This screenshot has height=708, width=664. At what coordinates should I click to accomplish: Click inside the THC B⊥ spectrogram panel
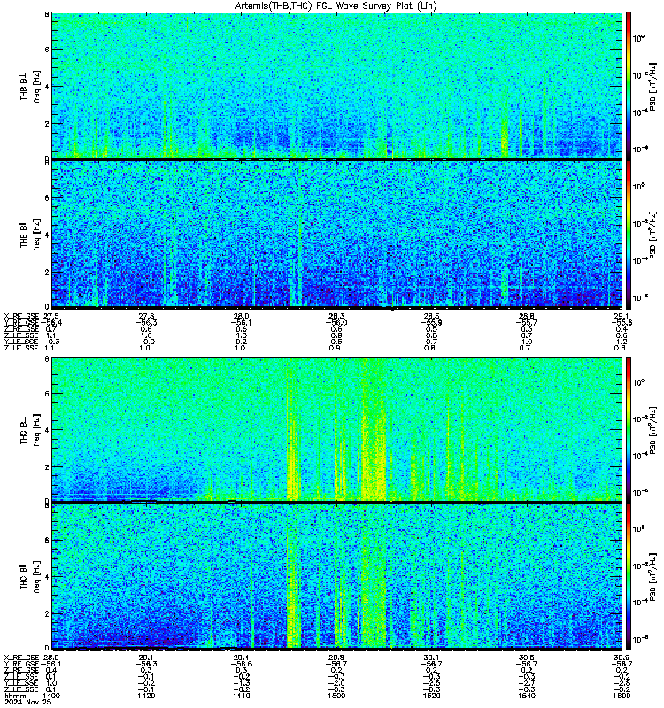click(336, 429)
